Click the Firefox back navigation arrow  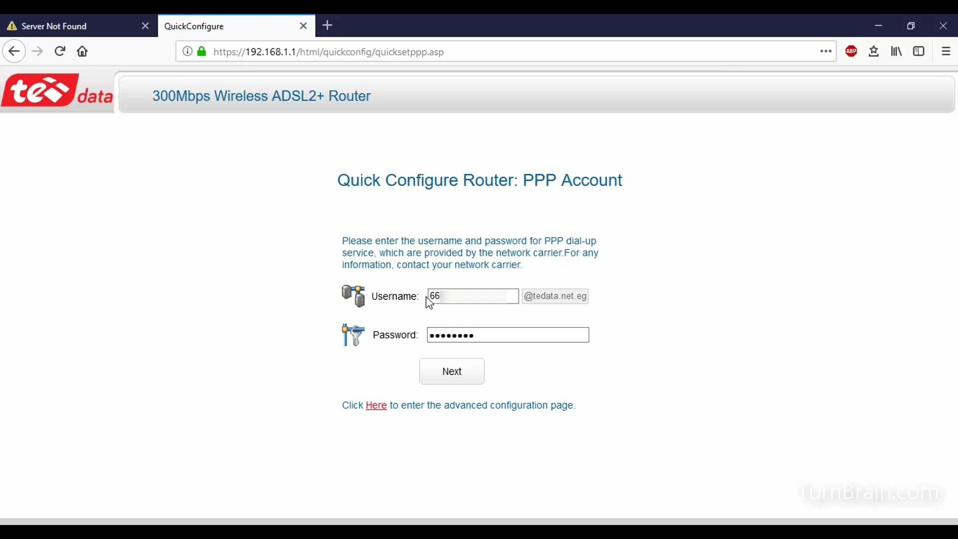pos(14,51)
